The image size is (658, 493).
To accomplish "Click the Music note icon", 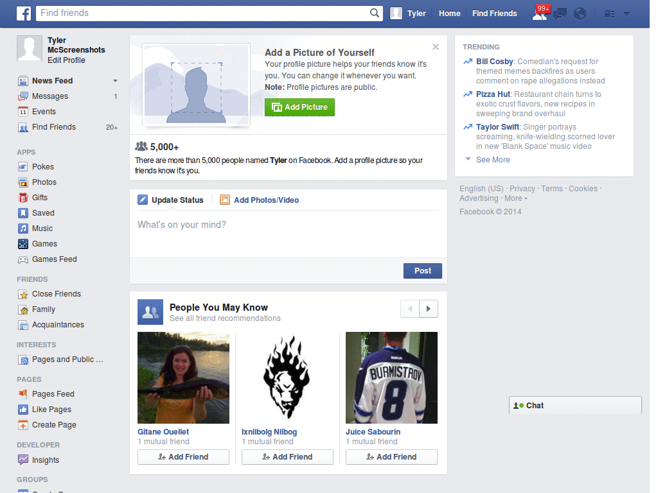I will [x=23, y=229].
